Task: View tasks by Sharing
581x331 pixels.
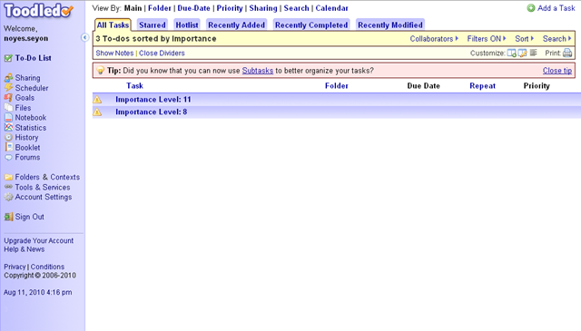Action: pyautogui.click(x=263, y=8)
